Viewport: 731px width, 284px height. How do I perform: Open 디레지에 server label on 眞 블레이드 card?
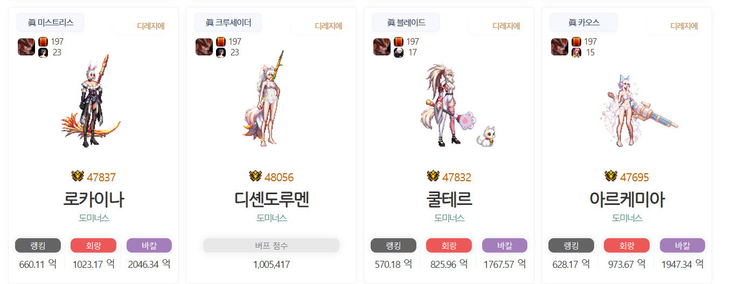click(506, 26)
